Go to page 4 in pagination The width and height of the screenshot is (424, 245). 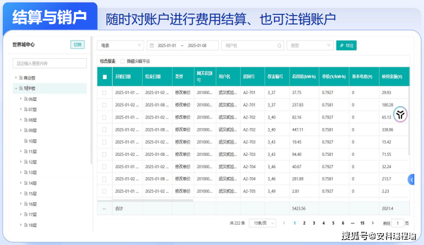point(324,223)
